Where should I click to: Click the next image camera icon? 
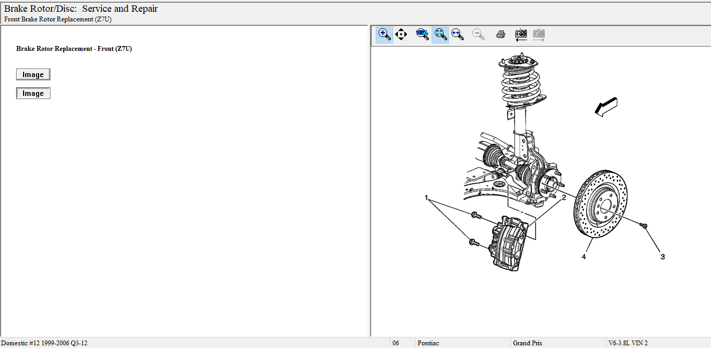click(x=538, y=35)
